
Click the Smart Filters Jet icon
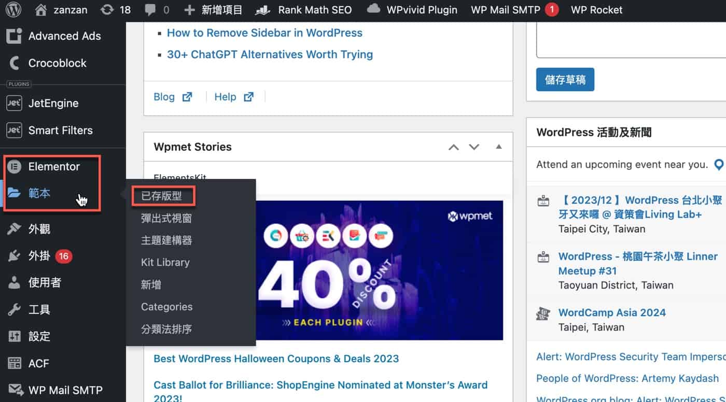tap(13, 130)
